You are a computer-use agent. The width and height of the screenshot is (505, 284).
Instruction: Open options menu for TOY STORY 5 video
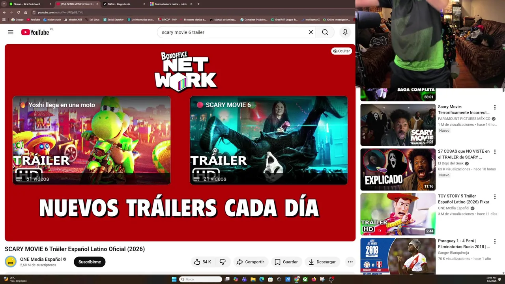[495, 196]
